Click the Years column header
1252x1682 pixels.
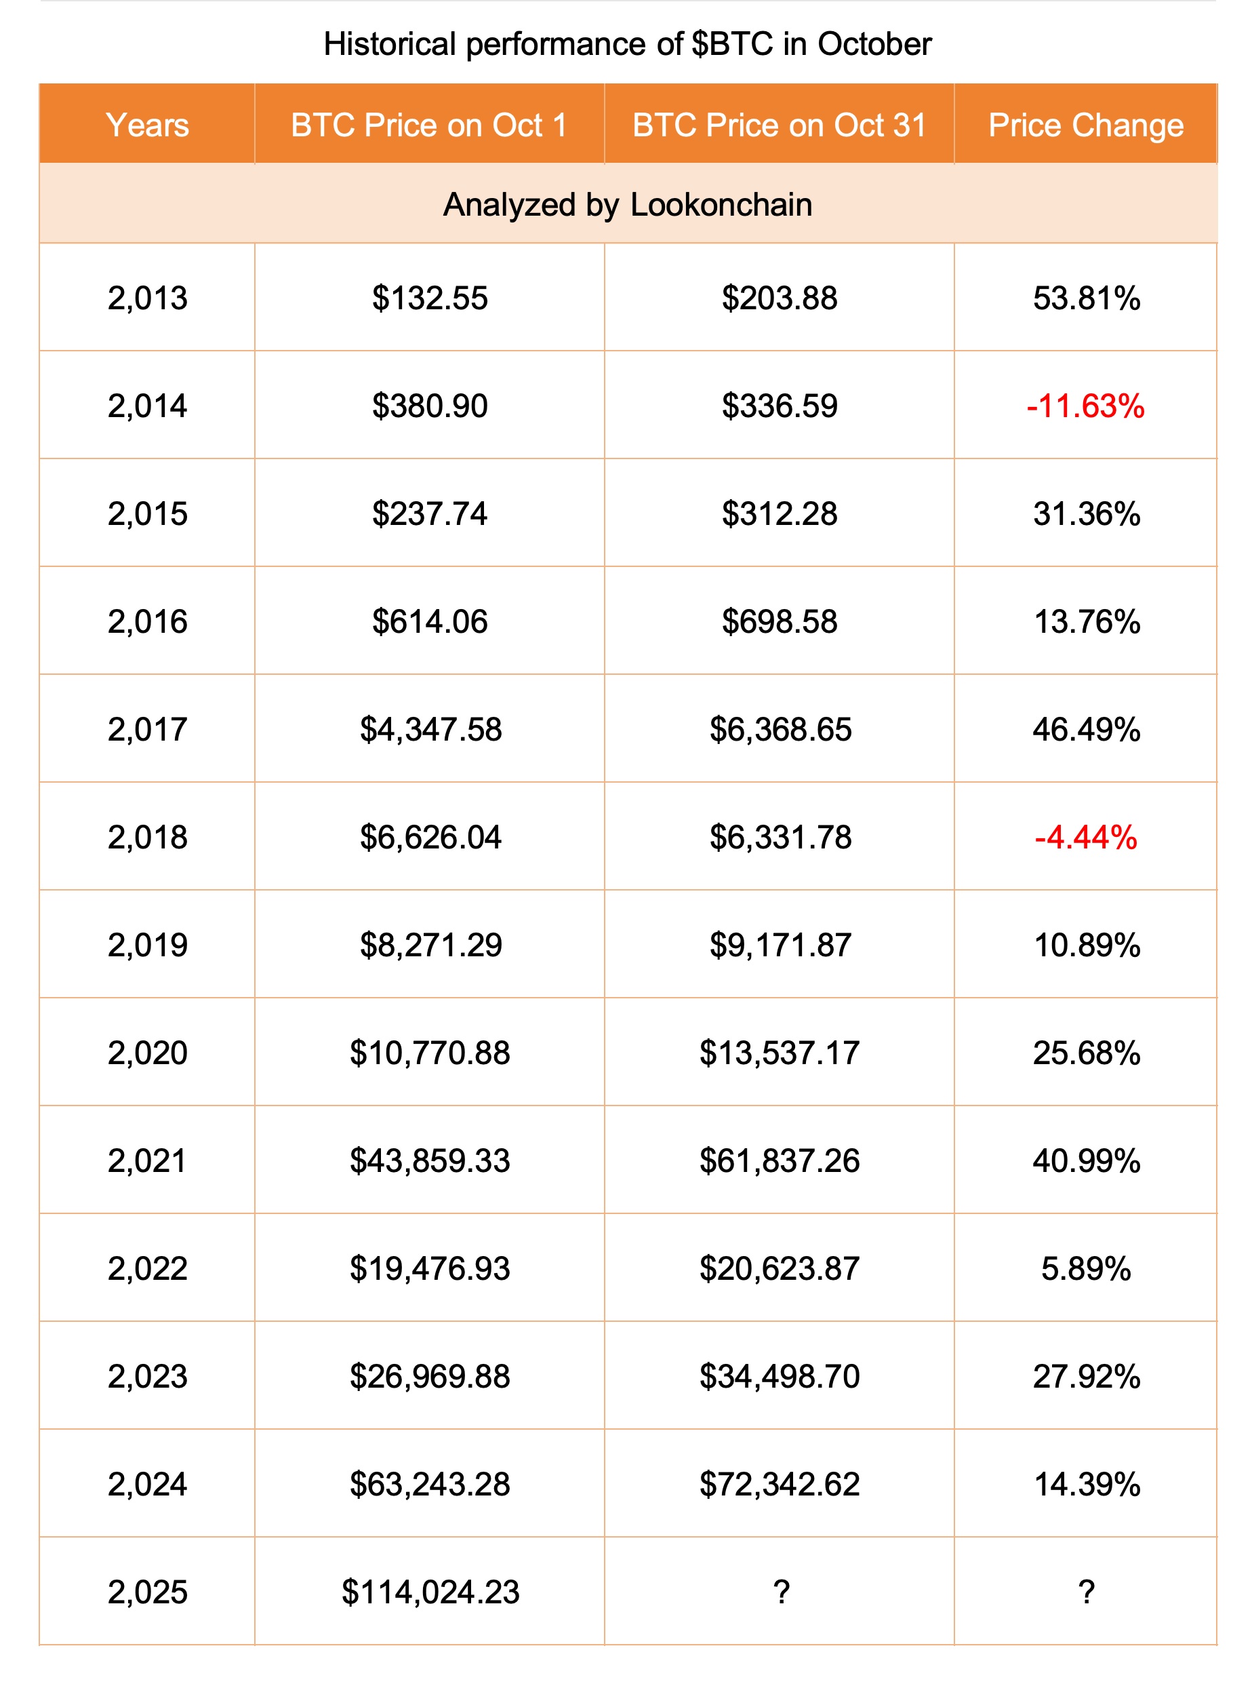[x=147, y=125]
